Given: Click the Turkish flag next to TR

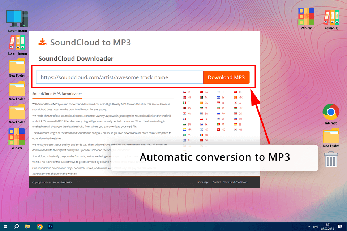Looking at the screenshot, I should [x=235, y=92].
